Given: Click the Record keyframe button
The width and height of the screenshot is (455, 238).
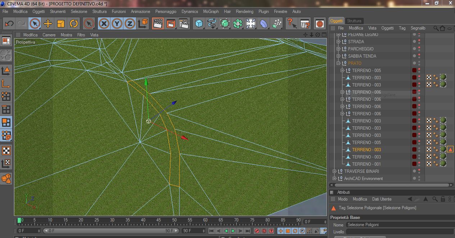Looking at the screenshot, I should pos(257,231).
